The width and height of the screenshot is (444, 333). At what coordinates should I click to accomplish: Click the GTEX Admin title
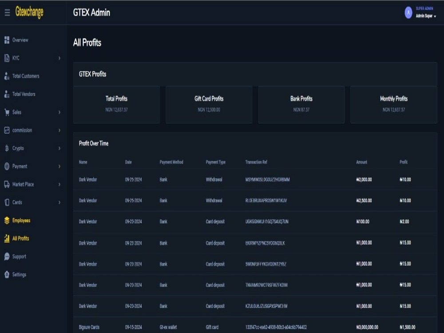click(x=91, y=12)
